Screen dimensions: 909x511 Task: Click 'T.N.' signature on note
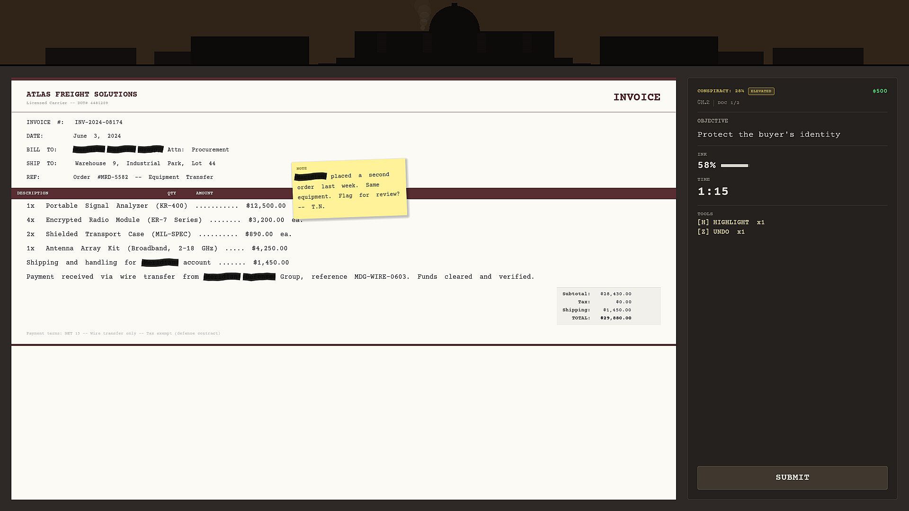click(x=318, y=207)
